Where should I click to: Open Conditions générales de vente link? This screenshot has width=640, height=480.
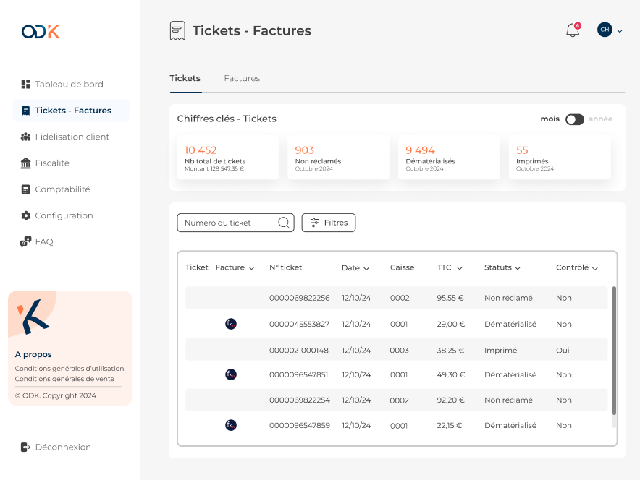click(64, 379)
